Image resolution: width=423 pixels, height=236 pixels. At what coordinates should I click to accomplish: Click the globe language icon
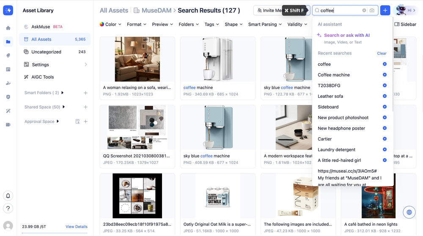tap(409, 212)
